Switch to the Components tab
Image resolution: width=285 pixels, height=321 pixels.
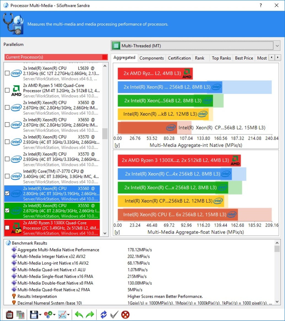(151, 58)
